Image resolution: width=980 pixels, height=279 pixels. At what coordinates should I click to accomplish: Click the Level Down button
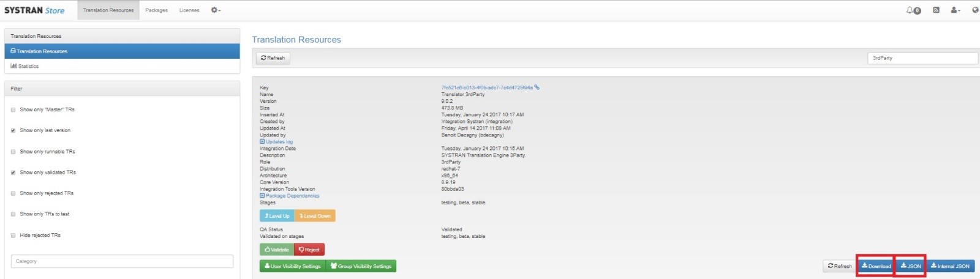[x=315, y=216]
